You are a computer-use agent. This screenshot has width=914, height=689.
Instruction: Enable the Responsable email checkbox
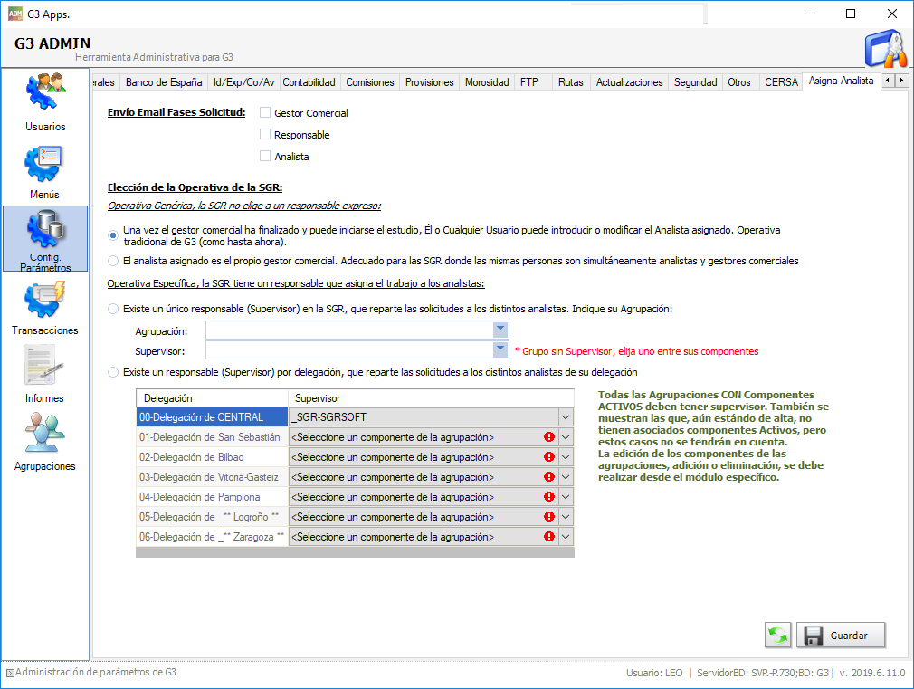tap(265, 134)
